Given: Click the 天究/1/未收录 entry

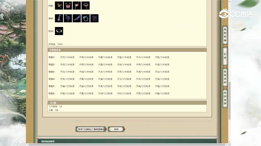Looking at the screenshot, I should pos(67,72).
